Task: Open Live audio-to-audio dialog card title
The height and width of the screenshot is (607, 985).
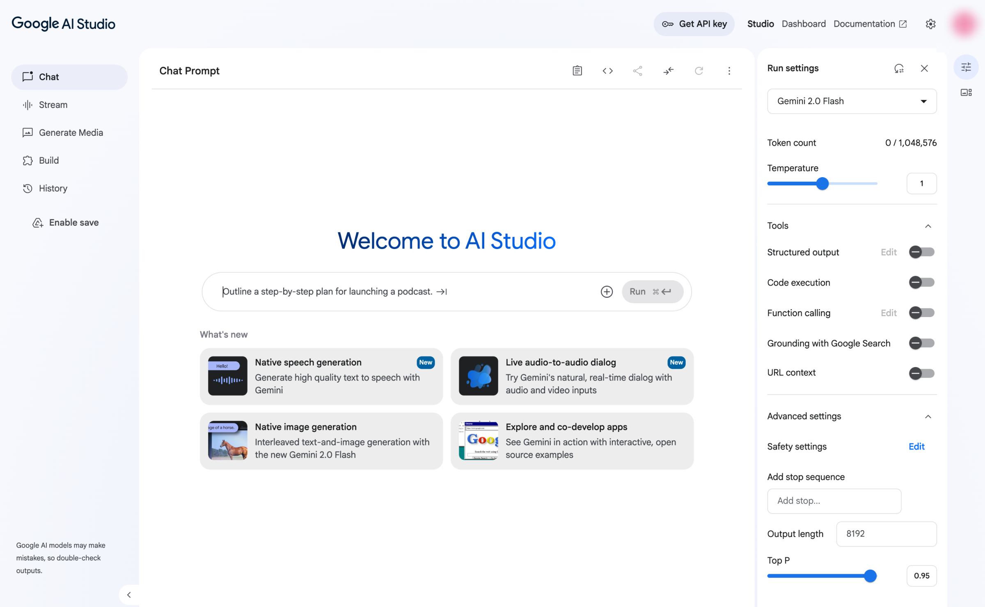Action: pos(561,362)
